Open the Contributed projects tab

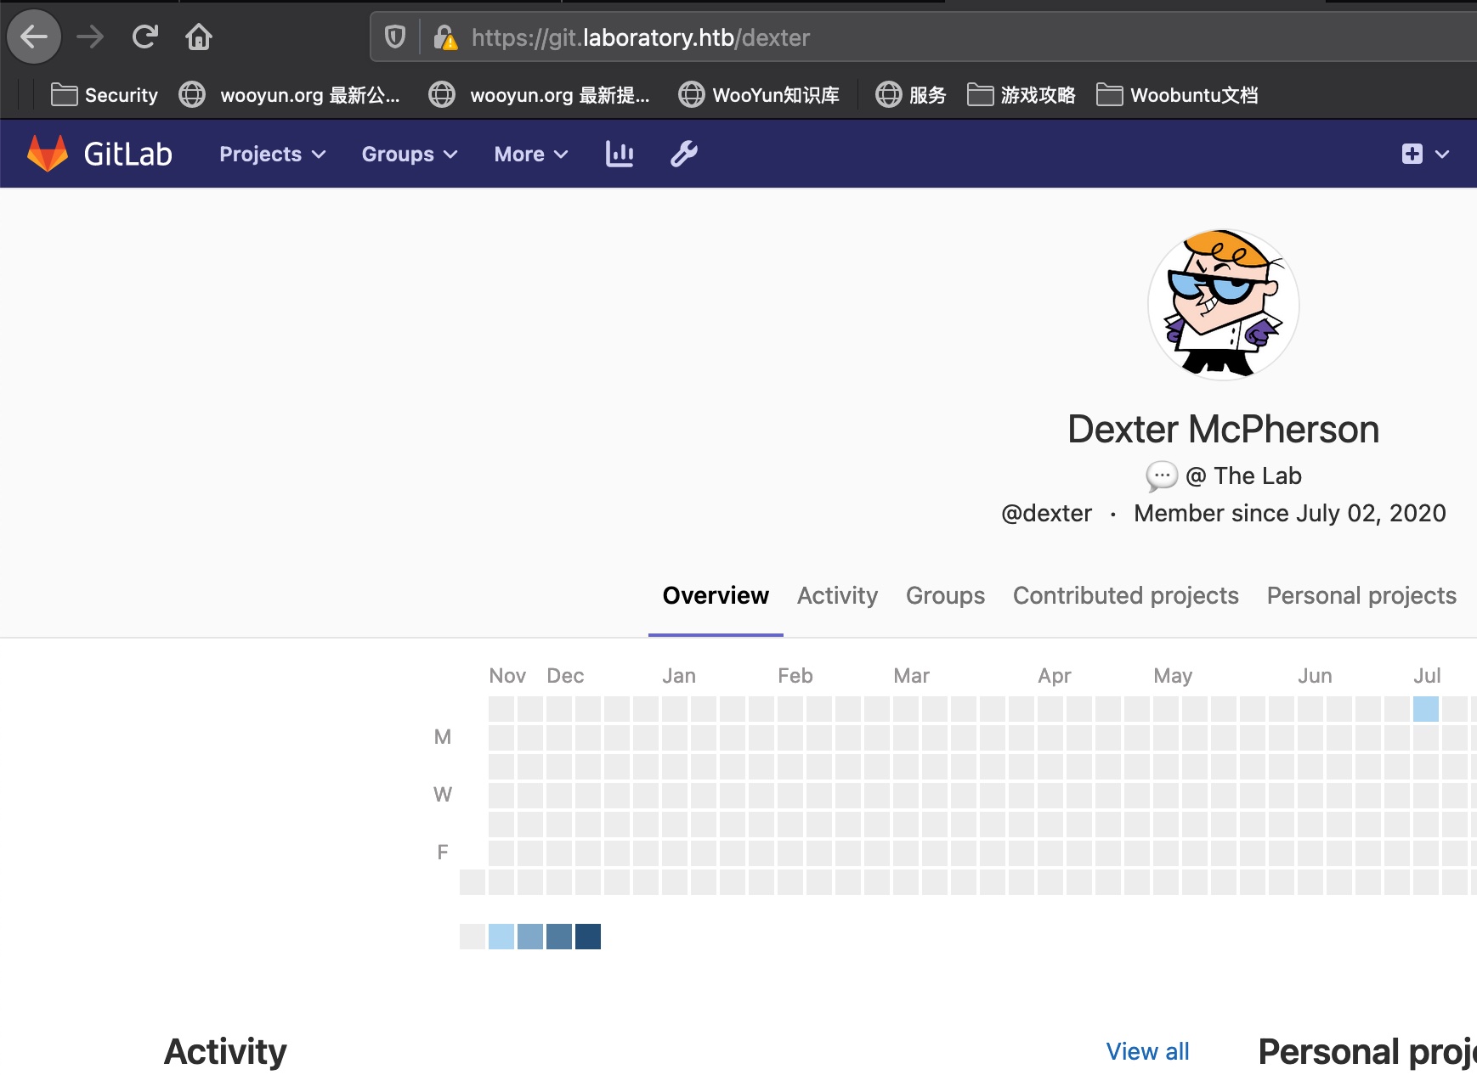[1125, 595]
